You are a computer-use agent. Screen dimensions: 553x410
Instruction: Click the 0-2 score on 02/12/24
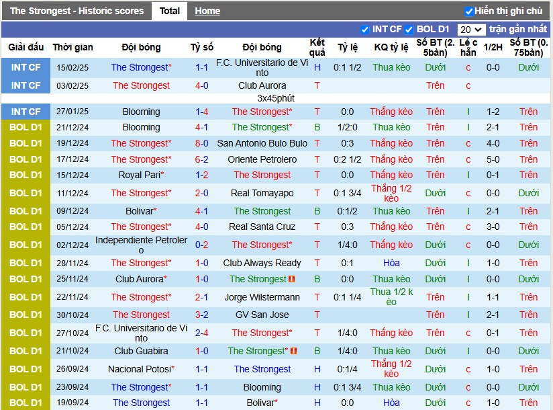[x=202, y=245]
